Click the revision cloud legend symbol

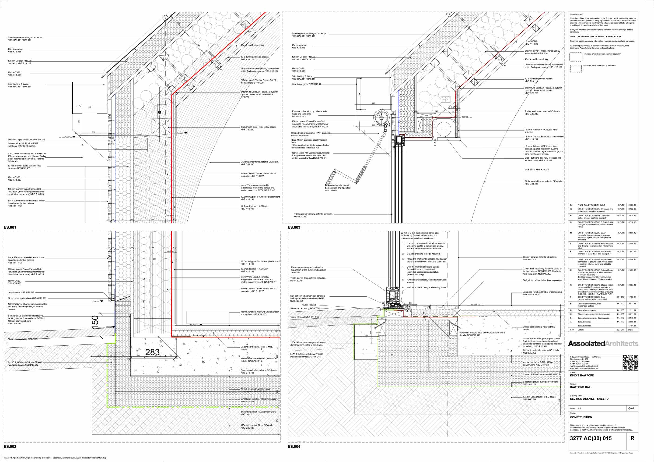pos(576,57)
